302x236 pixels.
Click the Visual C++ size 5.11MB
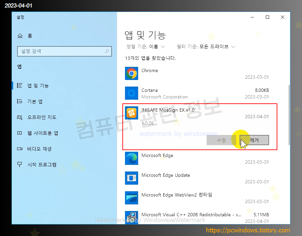(x=261, y=215)
